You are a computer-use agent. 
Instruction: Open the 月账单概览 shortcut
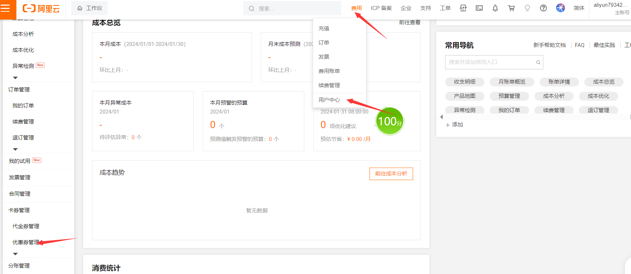512,82
